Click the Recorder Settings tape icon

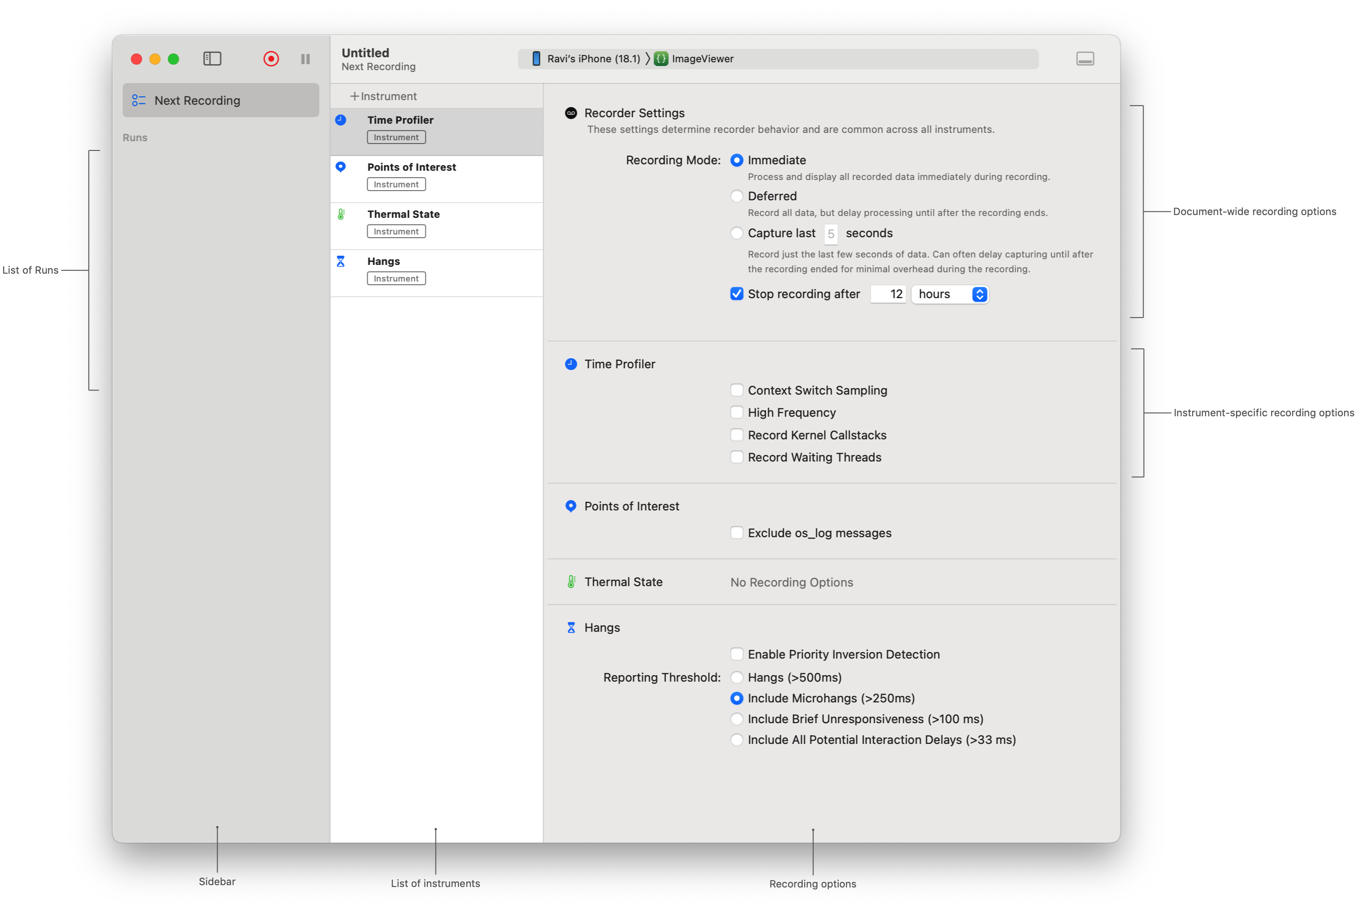pos(571,113)
